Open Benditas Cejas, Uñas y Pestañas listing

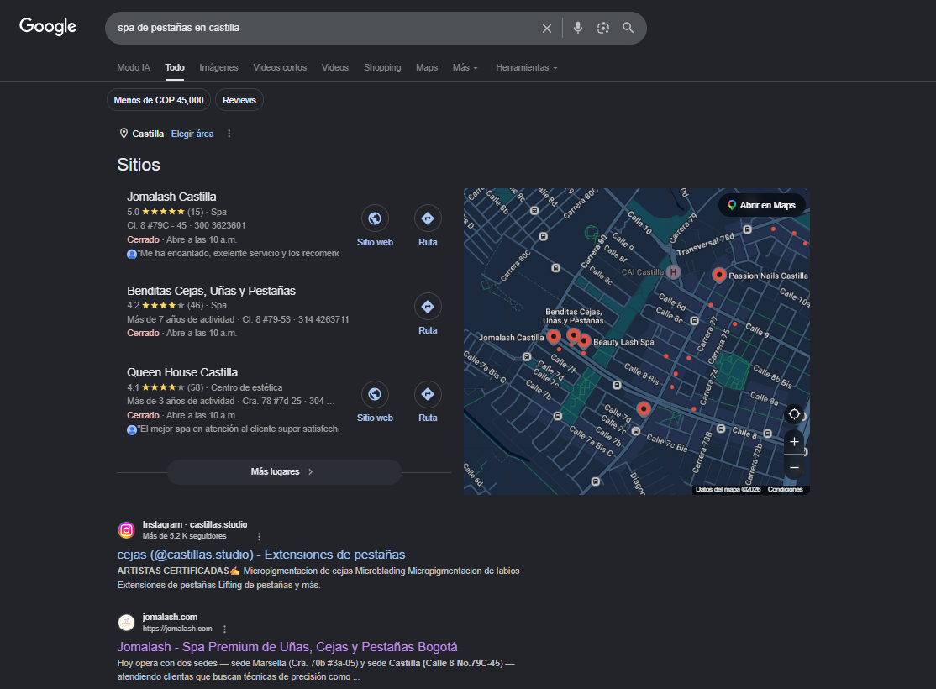click(212, 291)
